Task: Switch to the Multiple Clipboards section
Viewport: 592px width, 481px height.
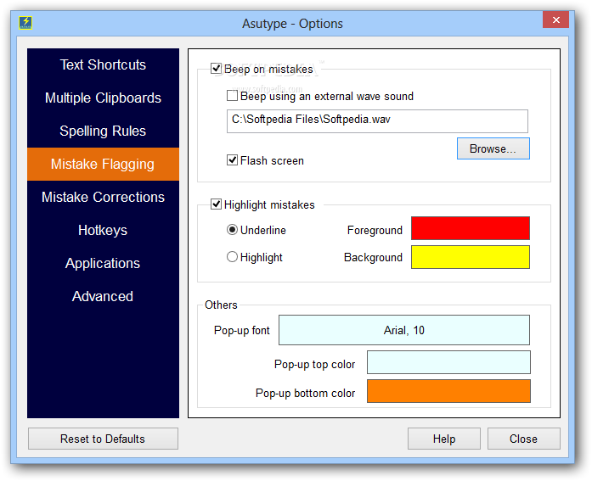Action: pyautogui.click(x=103, y=98)
